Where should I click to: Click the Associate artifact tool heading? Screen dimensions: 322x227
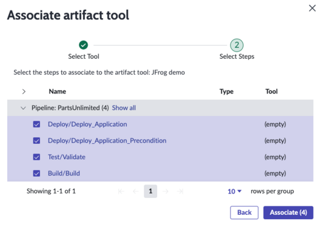click(x=68, y=15)
